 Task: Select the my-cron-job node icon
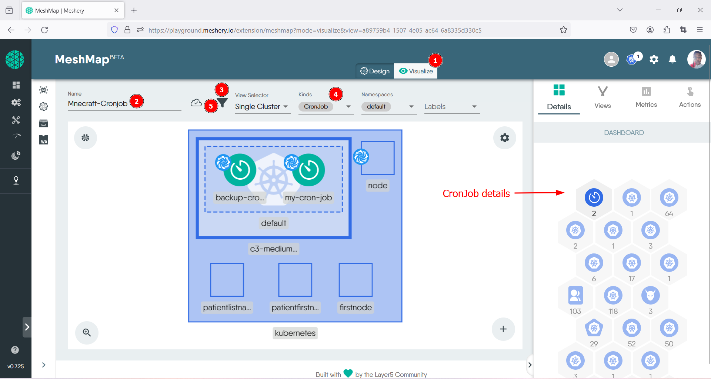point(308,170)
